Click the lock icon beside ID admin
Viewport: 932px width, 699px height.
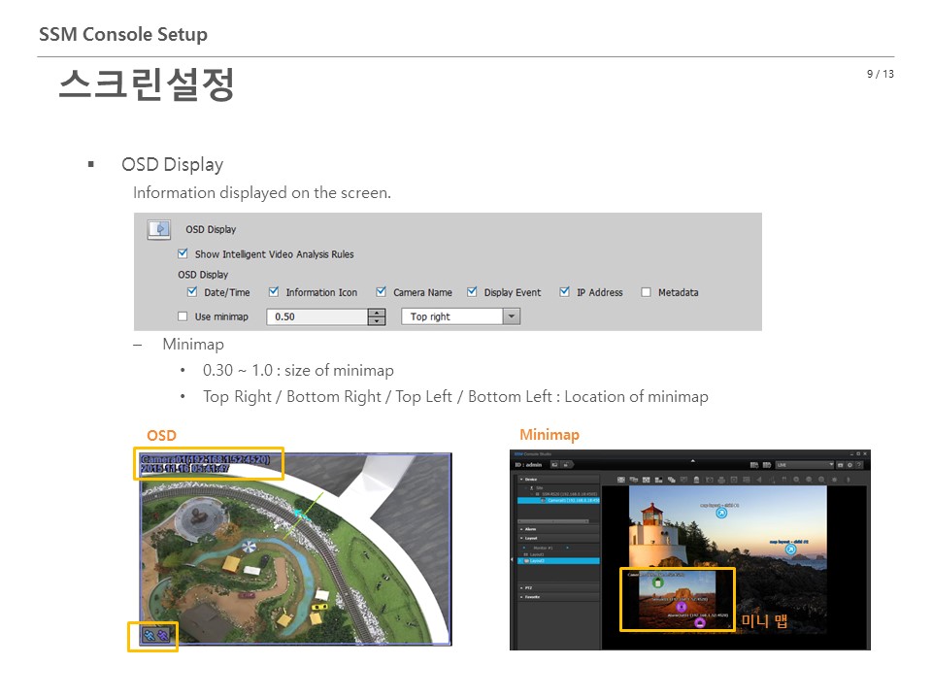coord(566,465)
